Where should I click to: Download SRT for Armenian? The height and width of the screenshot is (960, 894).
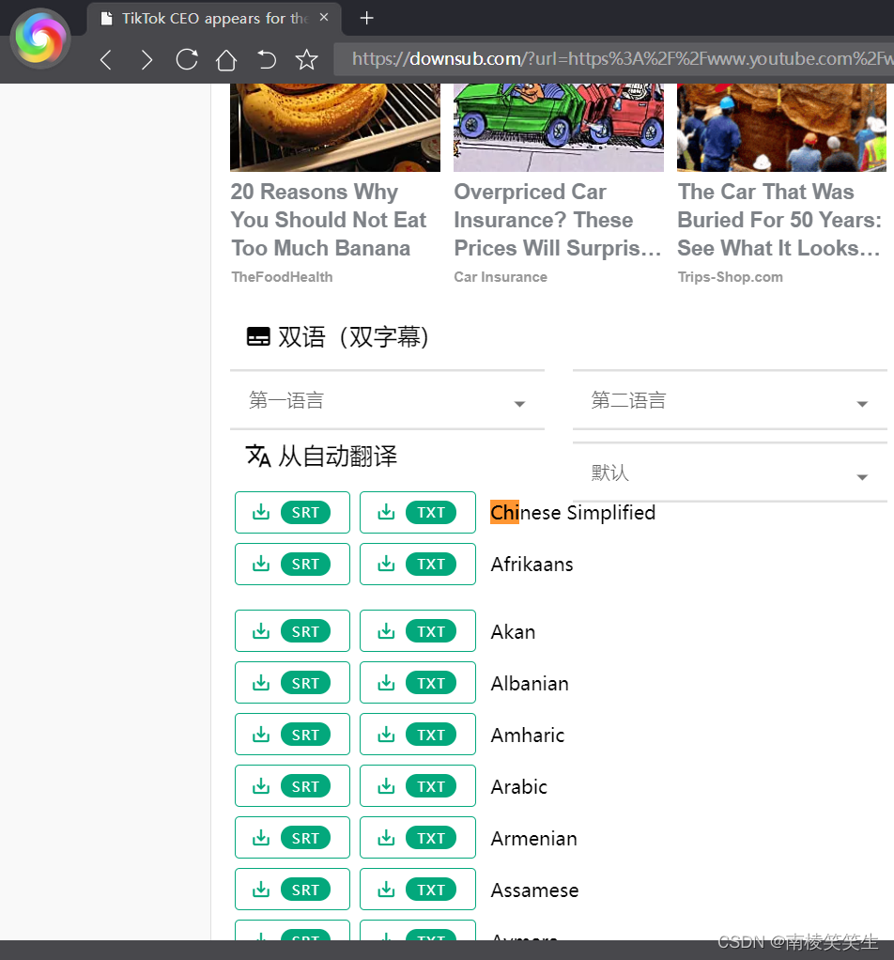coord(292,838)
